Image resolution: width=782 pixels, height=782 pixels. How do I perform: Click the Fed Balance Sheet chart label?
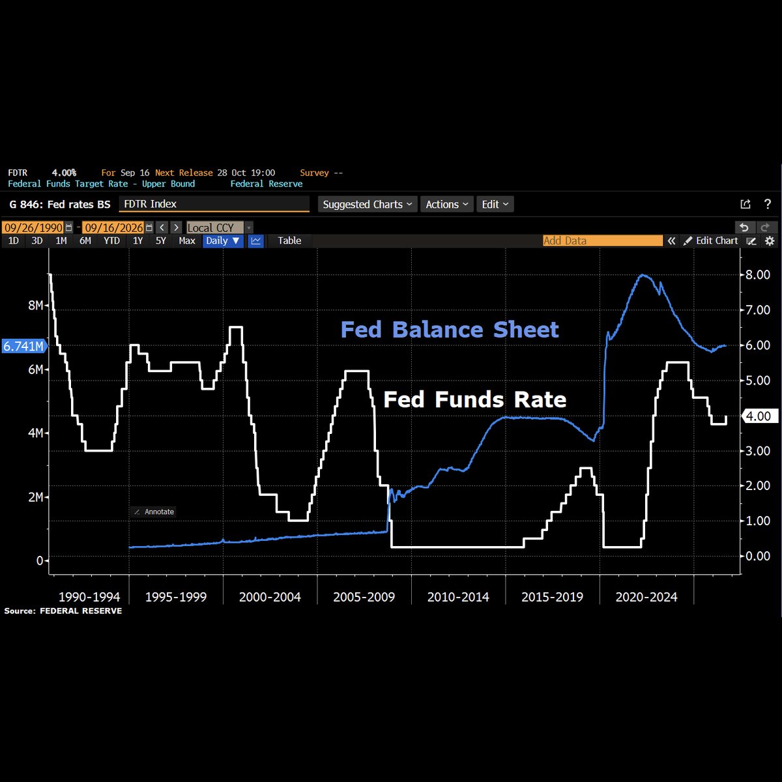tap(450, 329)
